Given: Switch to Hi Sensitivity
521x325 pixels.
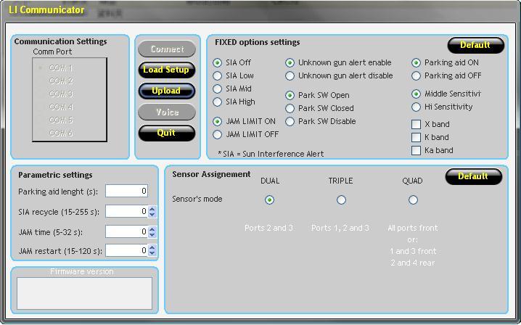Looking at the screenshot, I should click(x=417, y=107).
